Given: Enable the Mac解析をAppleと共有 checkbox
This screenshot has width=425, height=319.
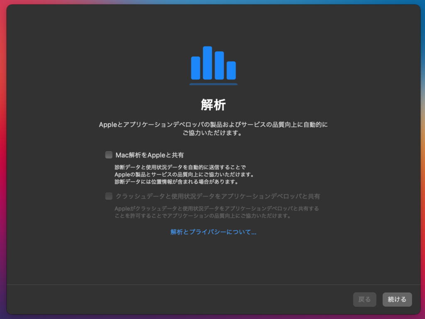Looking at the screenshot, I should pyautogui.click(x=109, y=155).
